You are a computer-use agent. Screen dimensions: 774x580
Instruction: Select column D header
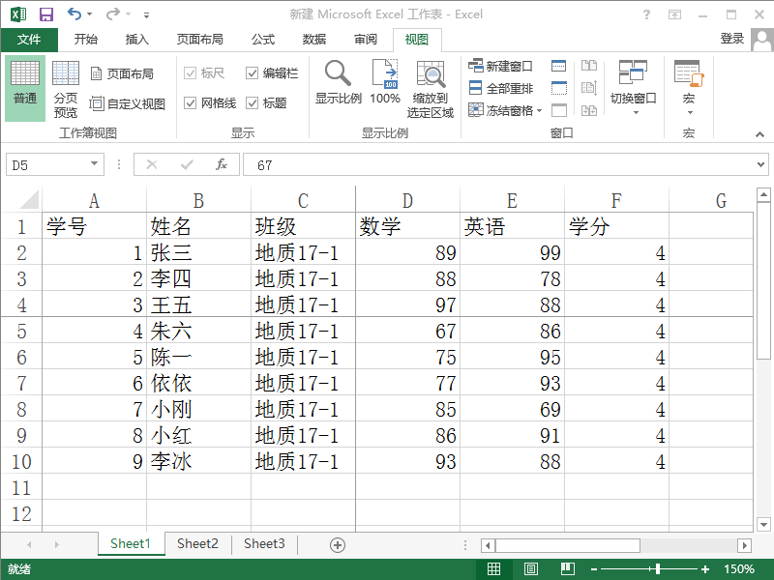pyautogui.click(x=407, y=200)
